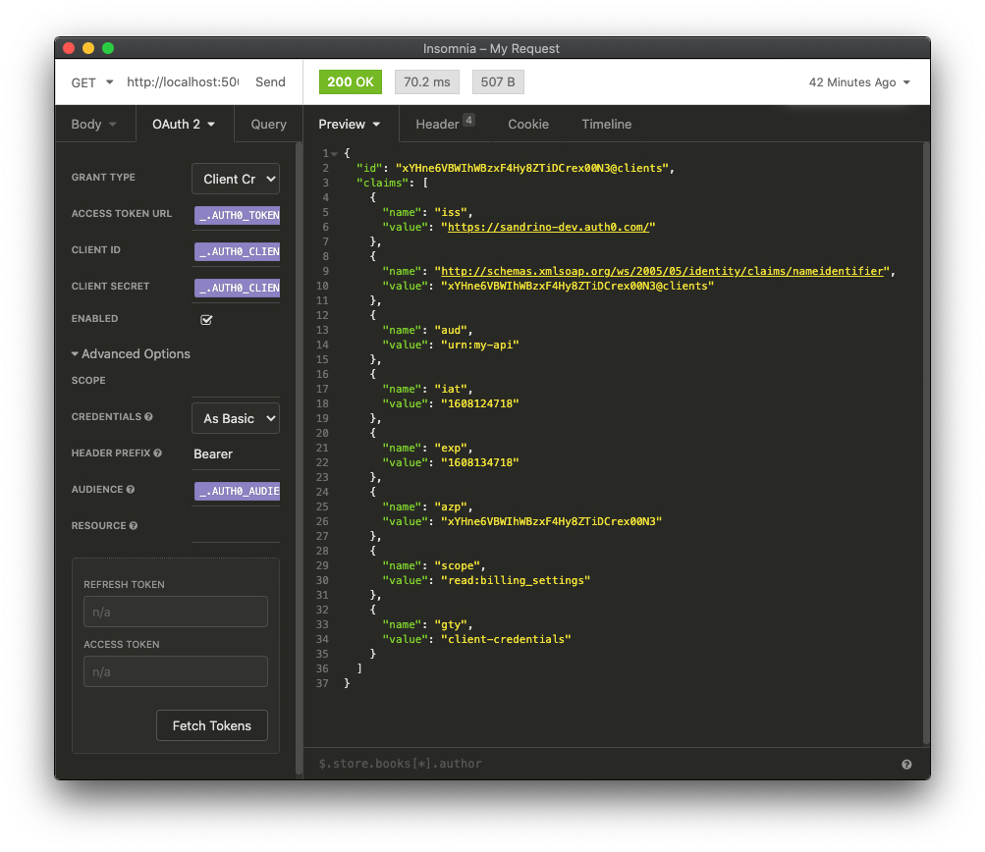
Task: Click the "1608134718" exp value
Action: pyautogui.click(x=480, y=462)
